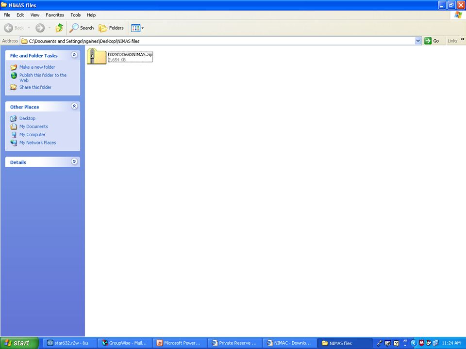Expand the Links toolbar chevron
Image resolution: width=466 pixels, height=349 pixels.
coord(463,39)
